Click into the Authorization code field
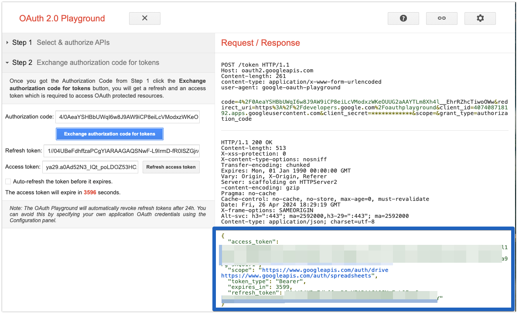The height and width of the screenshot is (315, 519). [x=127, y=117]
